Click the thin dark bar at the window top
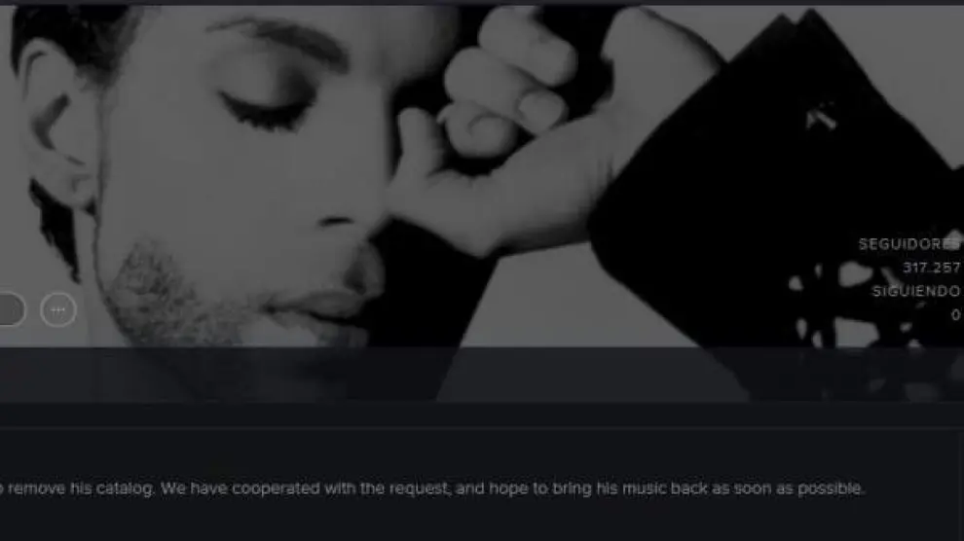Image resolution: width=964 pixels, height=541 pixels. pos(482,3)
